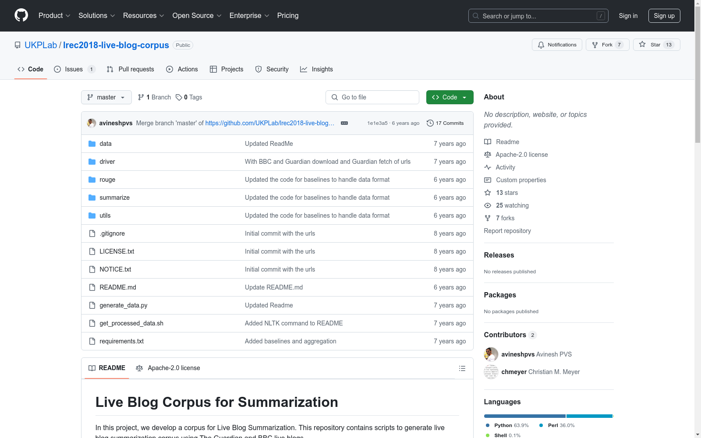Open the green Code dropdown

pos(450,97)
